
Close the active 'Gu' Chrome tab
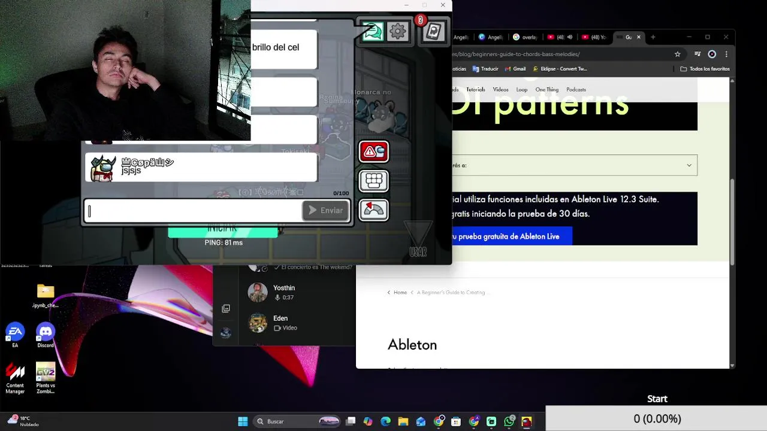(x=638, y=37)
